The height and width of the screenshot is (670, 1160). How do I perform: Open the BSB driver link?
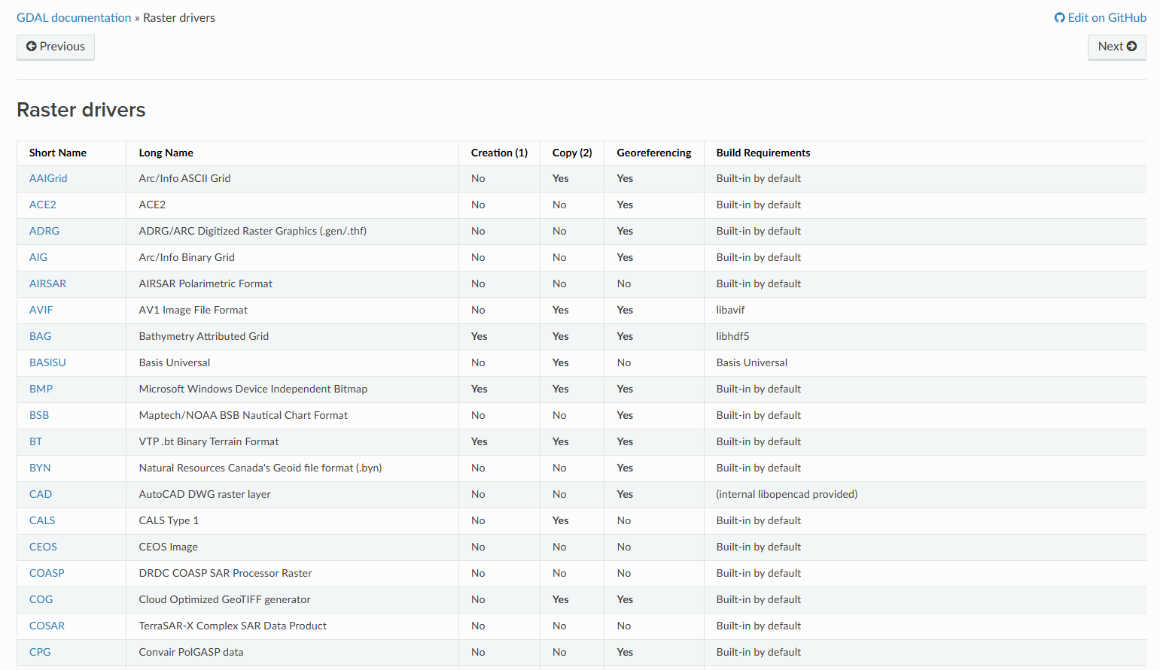point(39,415)
